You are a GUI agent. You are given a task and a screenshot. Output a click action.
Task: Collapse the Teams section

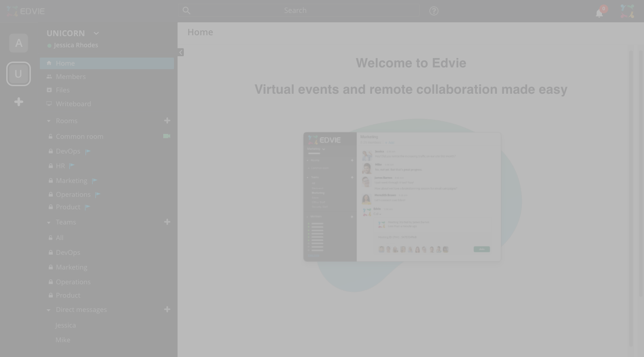tap(49, 222)
